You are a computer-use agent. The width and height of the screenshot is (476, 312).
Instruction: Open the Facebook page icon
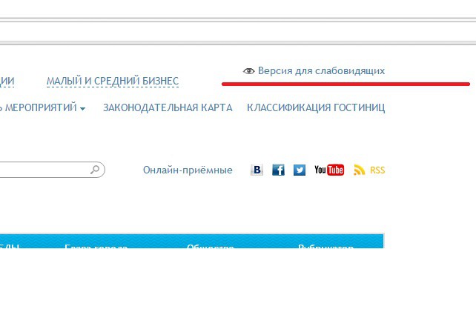tap(279, 170)
